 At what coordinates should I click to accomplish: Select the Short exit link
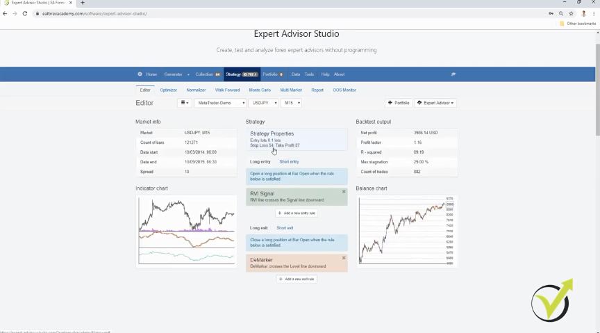tap(285, 228)
